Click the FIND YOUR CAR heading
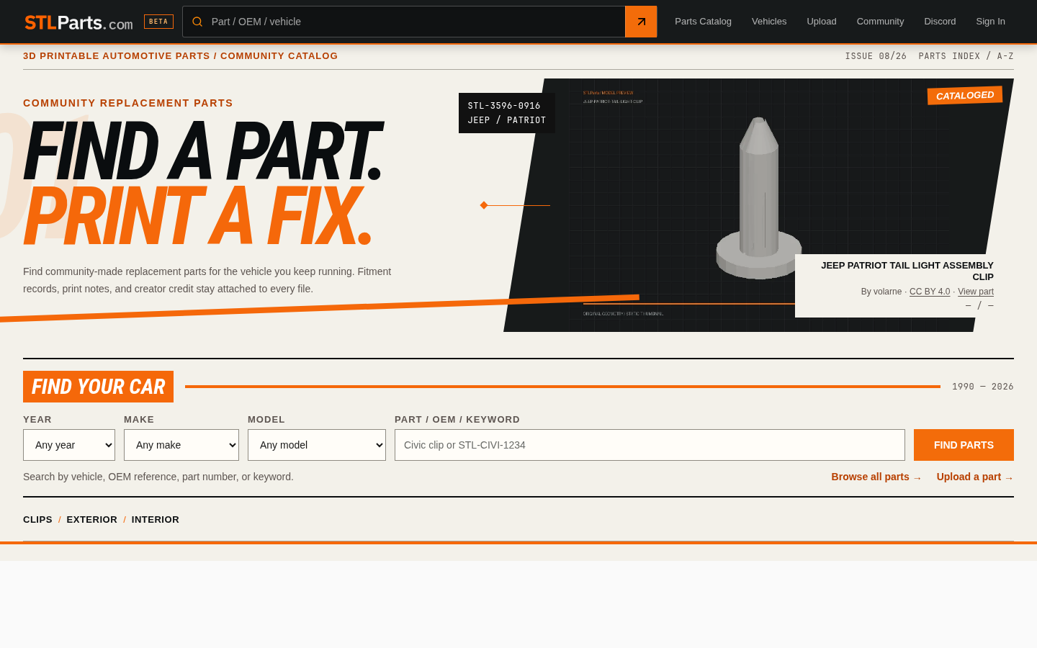 click(x=98, y=387)
